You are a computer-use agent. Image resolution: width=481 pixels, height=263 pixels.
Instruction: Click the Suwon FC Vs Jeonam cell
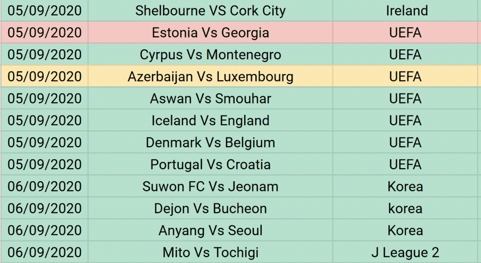pyautogui.click(x=210, y=186)
